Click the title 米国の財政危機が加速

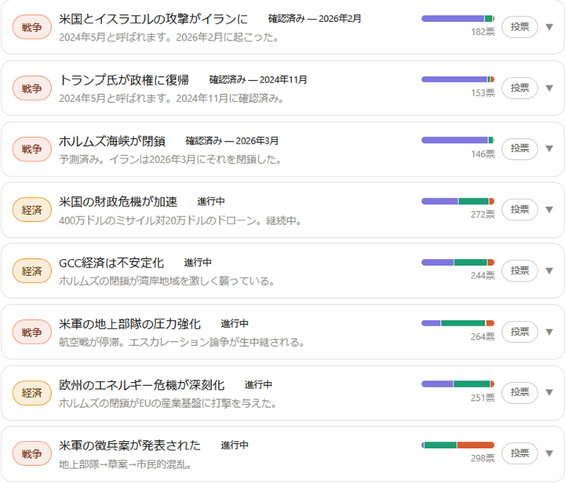(x=118, y=202)
